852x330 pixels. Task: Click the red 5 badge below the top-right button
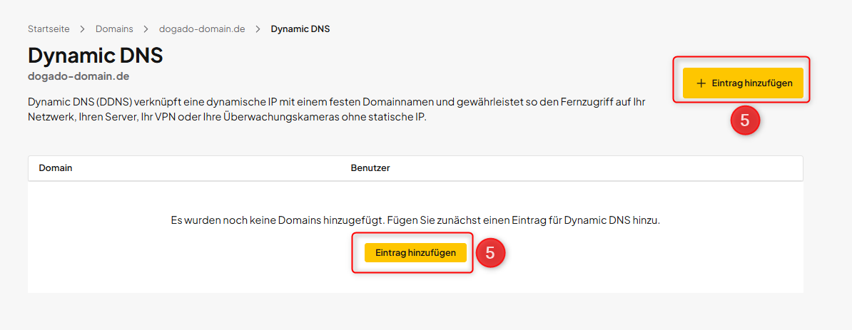(745, 121)
